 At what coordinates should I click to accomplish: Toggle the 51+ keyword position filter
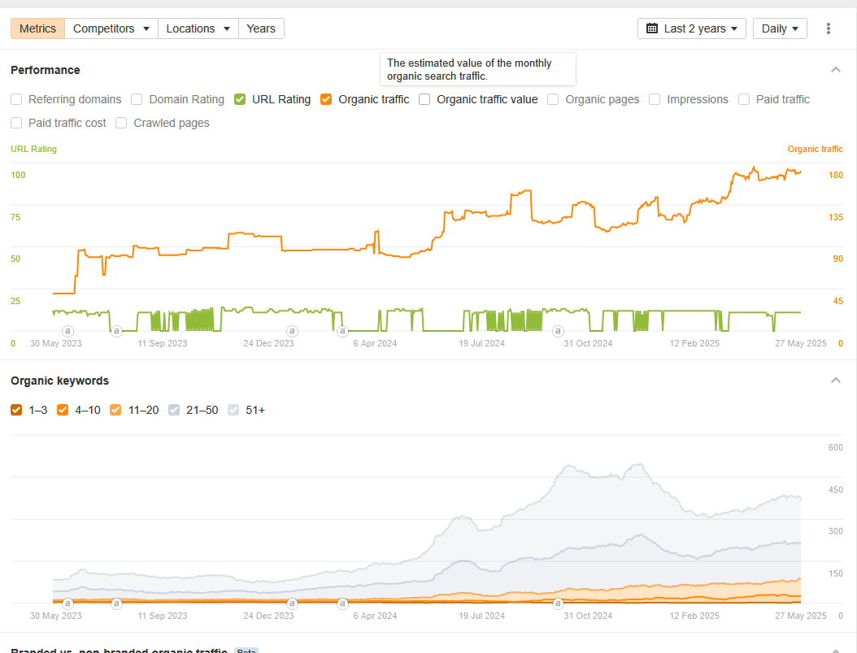233,410
